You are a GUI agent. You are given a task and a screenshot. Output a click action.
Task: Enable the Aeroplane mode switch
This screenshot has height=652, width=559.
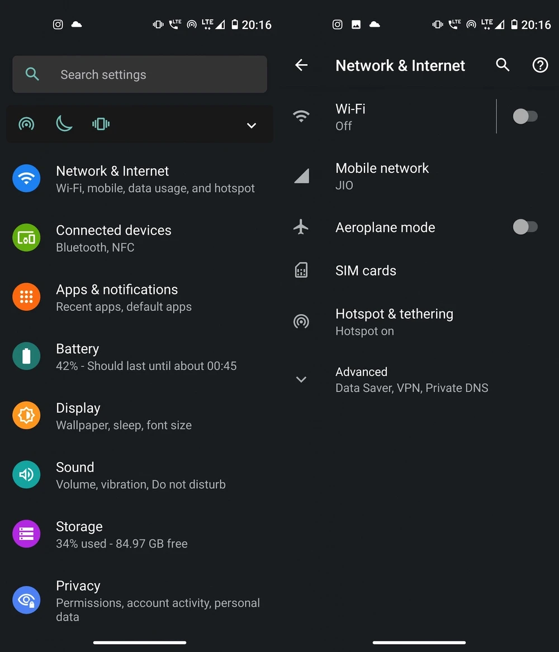525,227
